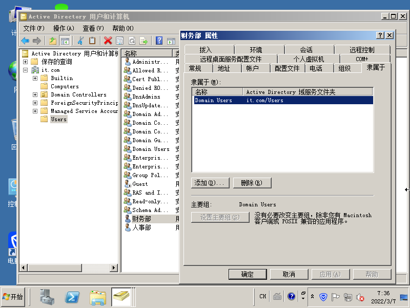
Task: Select the Users folder in tree
Action: click(58, 119)
